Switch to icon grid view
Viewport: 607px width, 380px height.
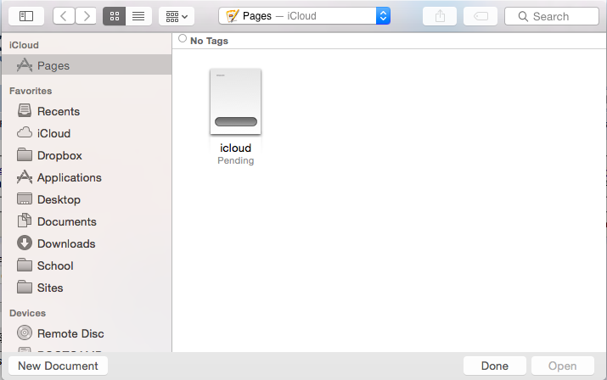(x=115, y=16)
